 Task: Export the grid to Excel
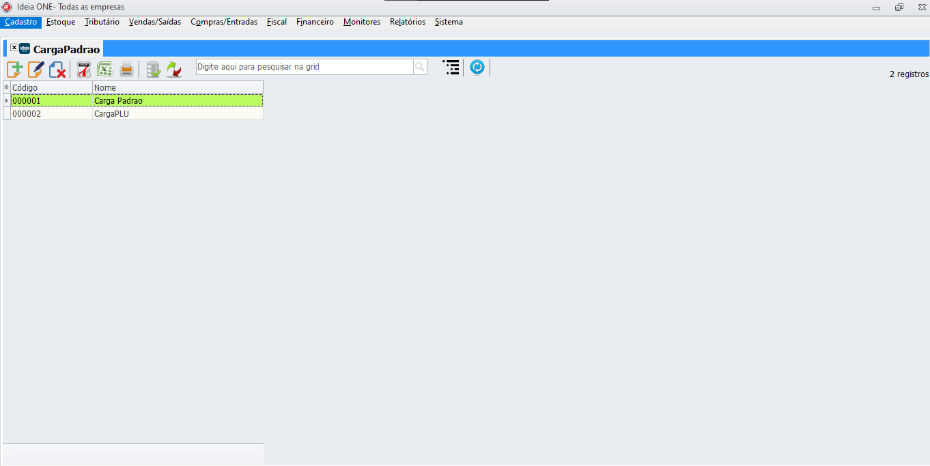(x=105, y=69)
